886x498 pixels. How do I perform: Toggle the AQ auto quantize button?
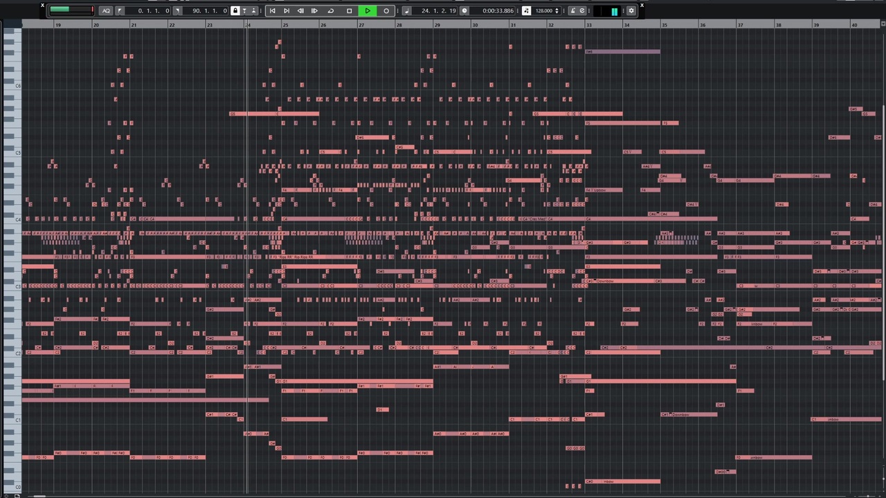[x=106, y=11]
